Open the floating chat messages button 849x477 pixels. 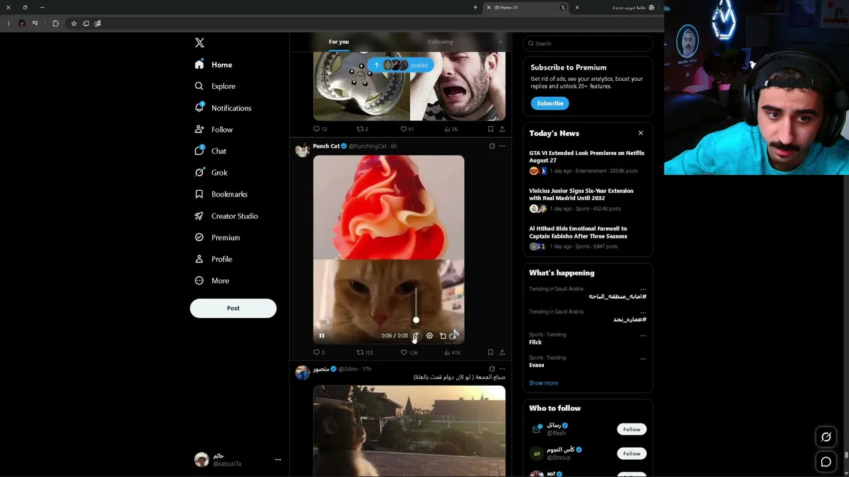tap(826, 462)
